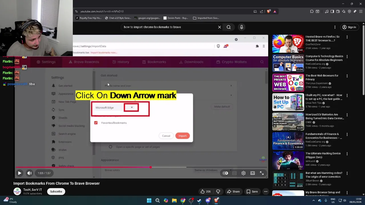Image resolution: width=365 pixels, height=205 pixels.
Task: Show hidden system tray icons chevron
Action: tap(314, 200)
